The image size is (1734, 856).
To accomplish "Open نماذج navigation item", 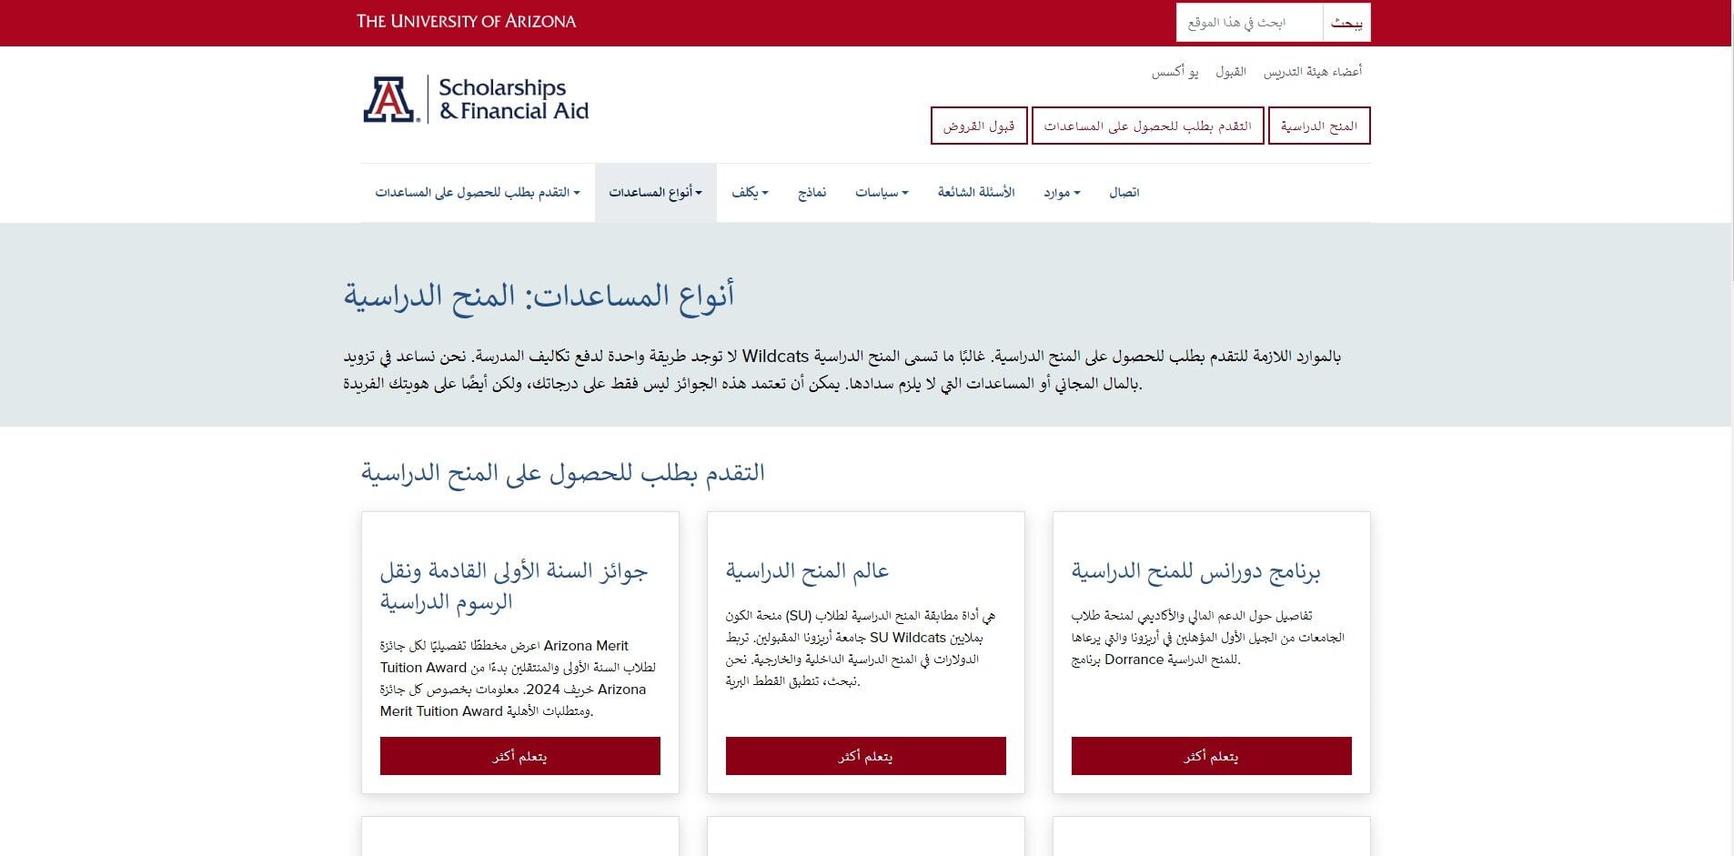I will (812, 193).
